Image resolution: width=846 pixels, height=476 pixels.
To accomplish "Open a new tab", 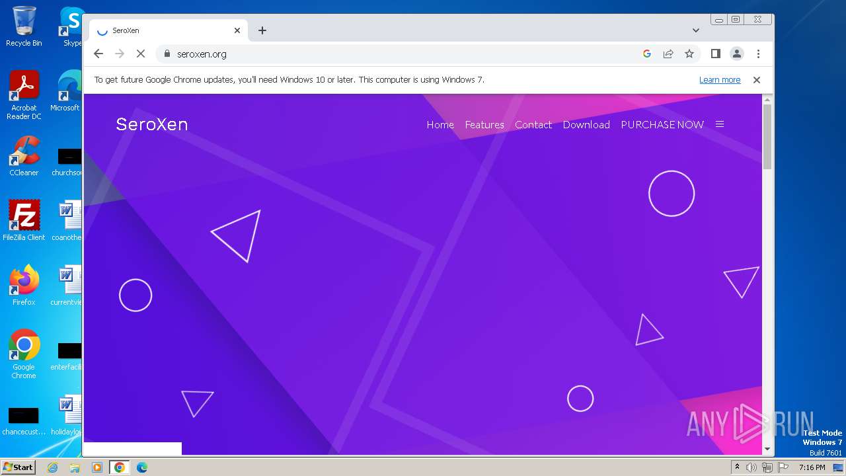I will (x=262, y=30).
